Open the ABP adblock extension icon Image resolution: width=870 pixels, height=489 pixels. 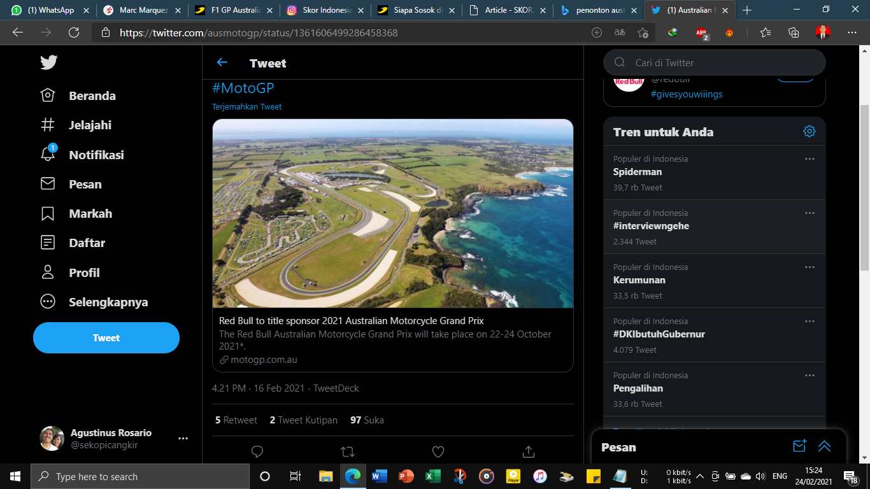click(702, 33)
